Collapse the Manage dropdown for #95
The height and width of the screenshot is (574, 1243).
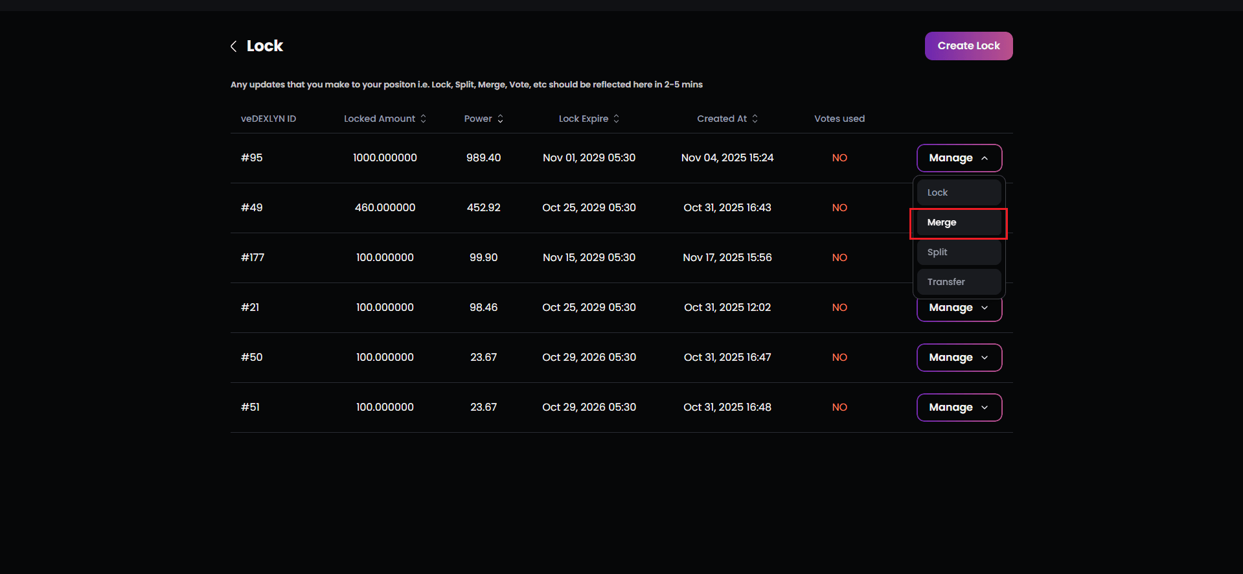tap(959, 158)
